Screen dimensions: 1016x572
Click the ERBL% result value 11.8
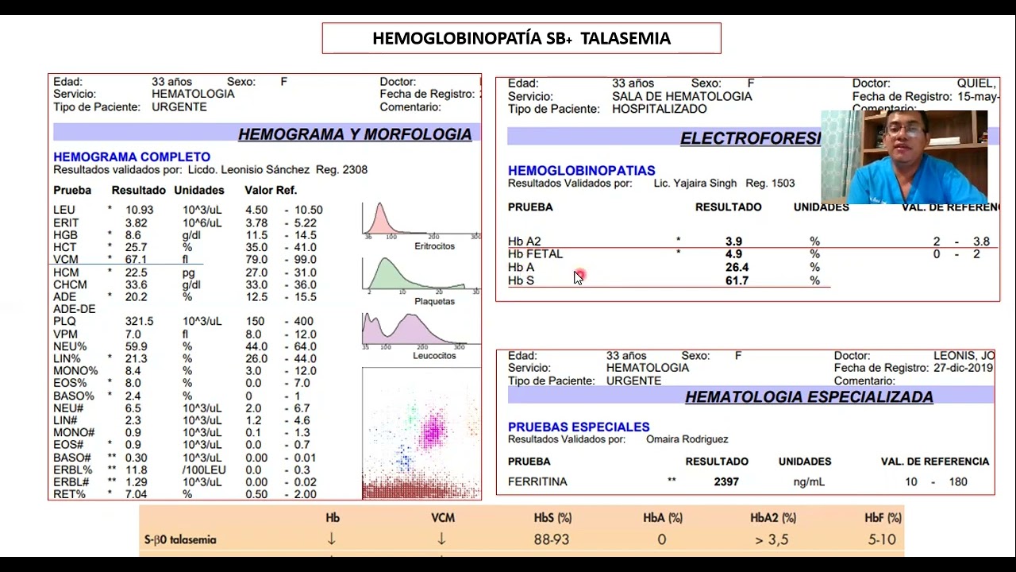136,470
